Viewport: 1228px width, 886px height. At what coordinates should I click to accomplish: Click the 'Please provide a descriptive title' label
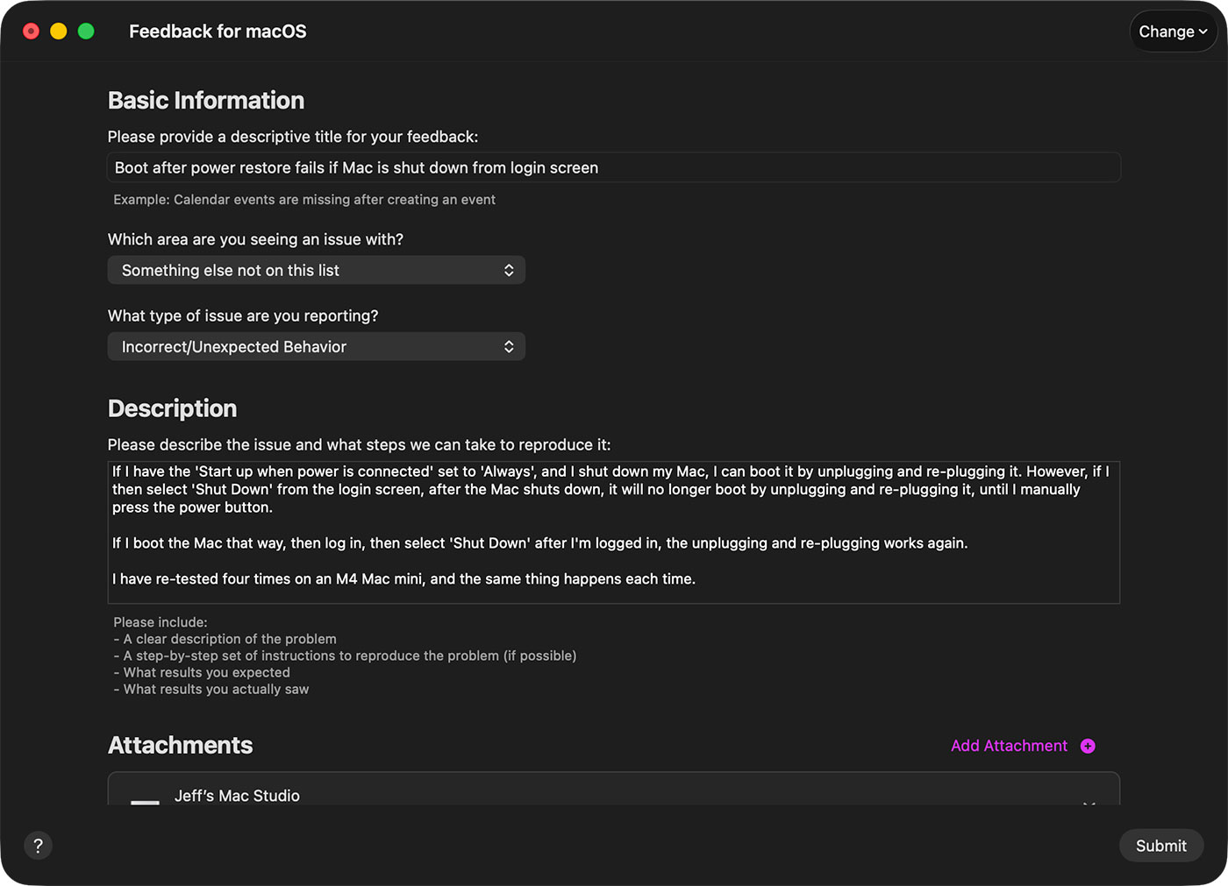click(293, 137)
